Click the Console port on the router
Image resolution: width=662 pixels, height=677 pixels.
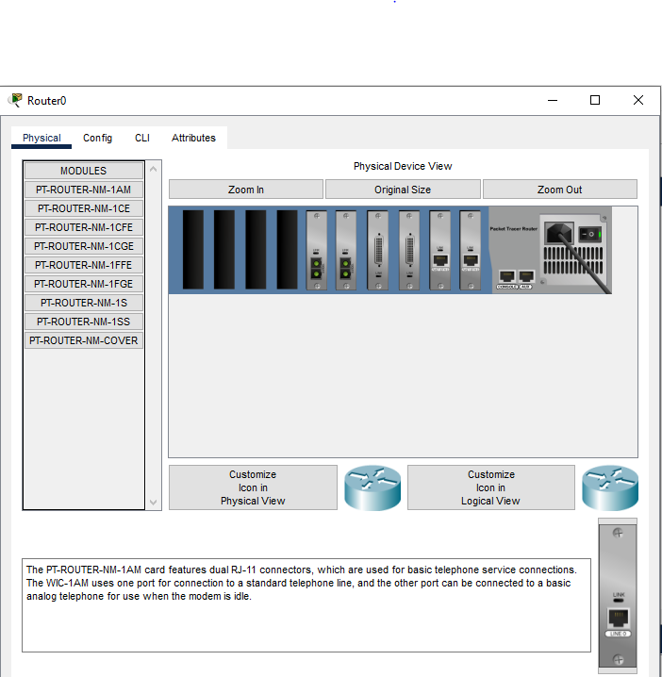click(506, 276)
